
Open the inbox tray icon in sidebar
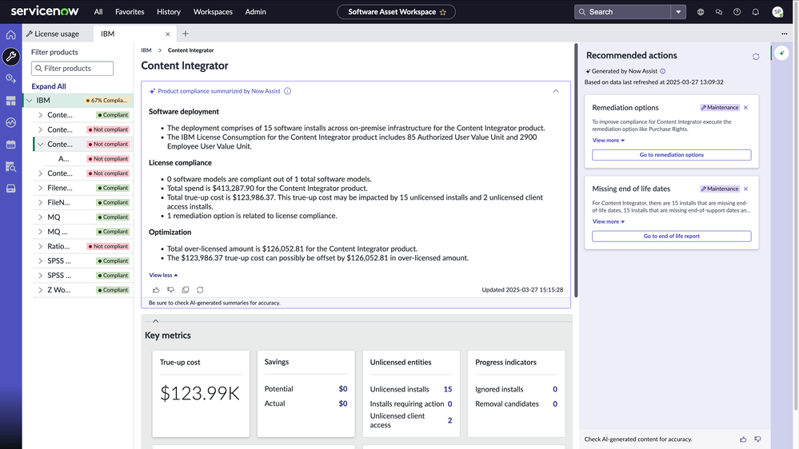pos(10,189)
